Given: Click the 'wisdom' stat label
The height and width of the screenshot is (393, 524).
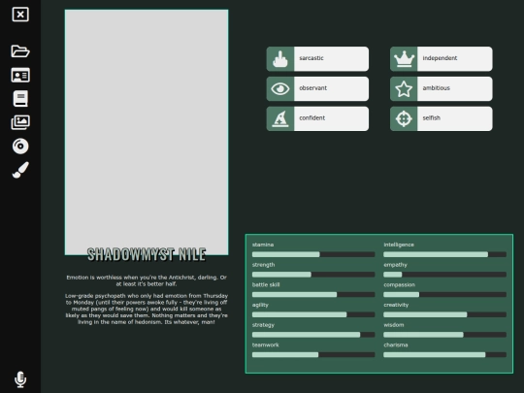Looking at the screenshot, I should point(394,325).
